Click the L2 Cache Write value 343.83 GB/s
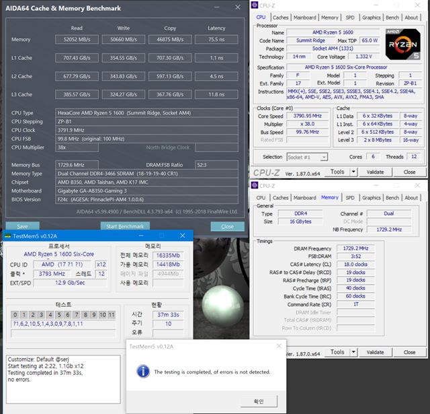Screen dimensions: 430x414 click(124, 76)
